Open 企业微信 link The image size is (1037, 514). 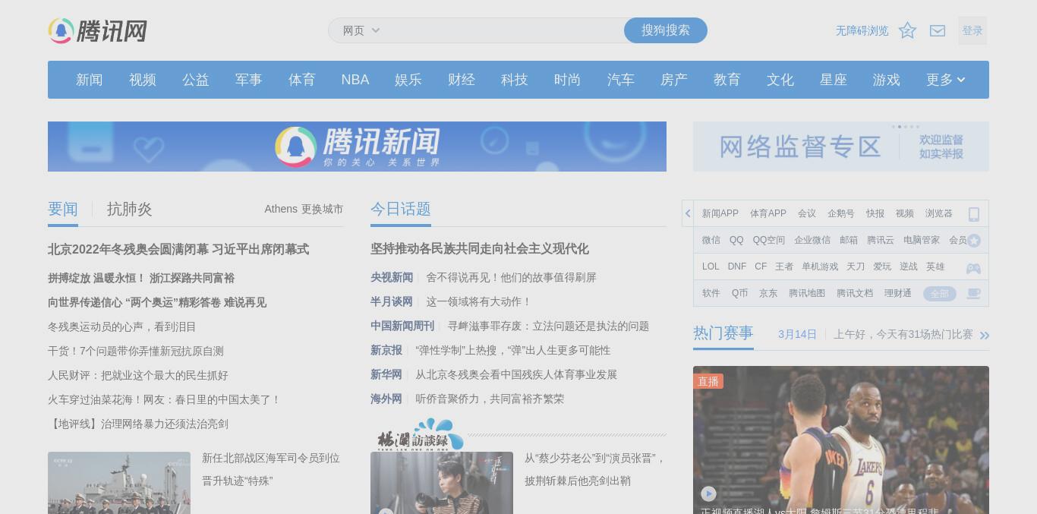point(812,240)
